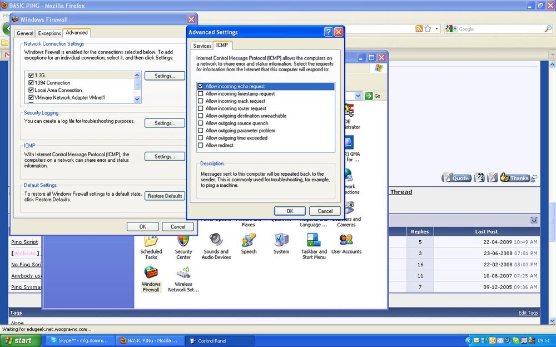556x347 pixels.
Task: Open Wireless Network Setup icon
Action: point(183,280)
